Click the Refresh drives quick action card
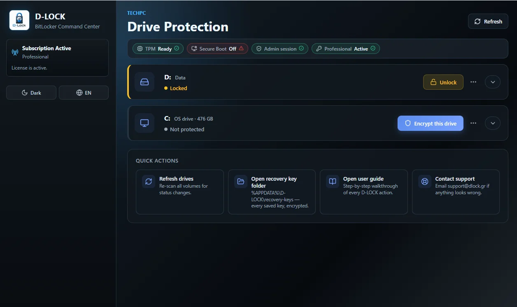Image resolution: width=517 pixels, height=307 pixels. click(x=180, y=192)
